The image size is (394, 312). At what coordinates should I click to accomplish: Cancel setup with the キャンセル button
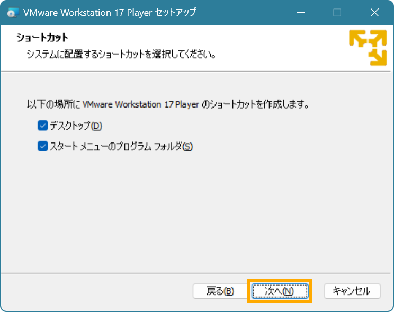click(x=352, y=291)
